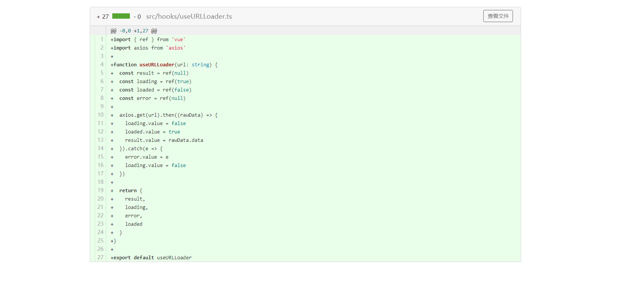Image resolution: width=623 pixels, height=286 pixels.
Task: Click the green additions bar indicator
Action: (121, 16)
